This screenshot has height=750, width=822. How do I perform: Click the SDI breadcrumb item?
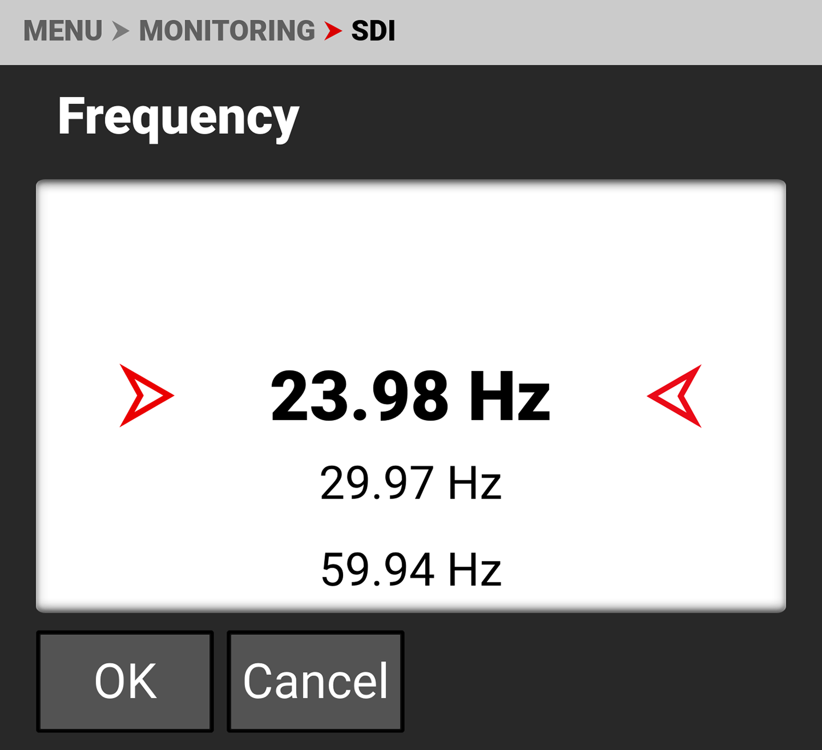pyautogui.click(x=373, y=31)
